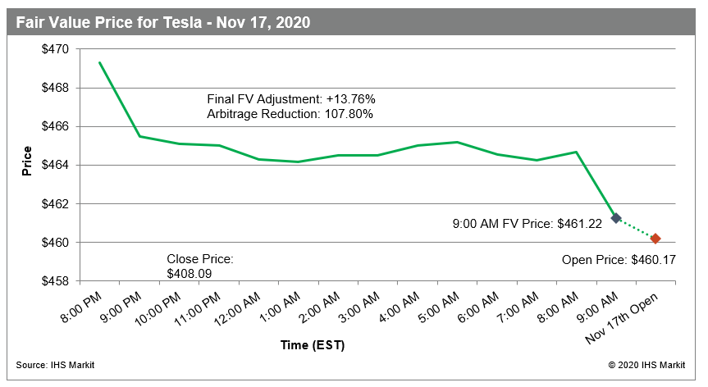Click the 9:00 AM FV Price label
This screenshot has height=387, width=708.
coord(528,222)
